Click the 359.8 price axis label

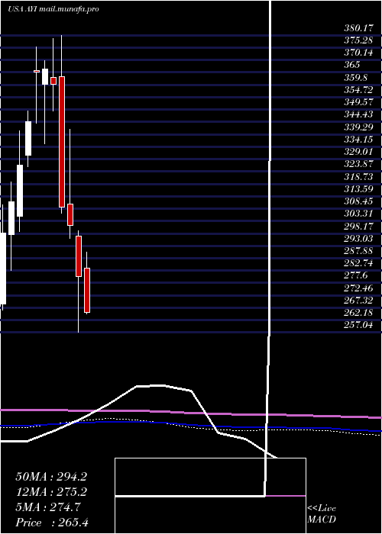pyautogui.click(x=356, y=78)
